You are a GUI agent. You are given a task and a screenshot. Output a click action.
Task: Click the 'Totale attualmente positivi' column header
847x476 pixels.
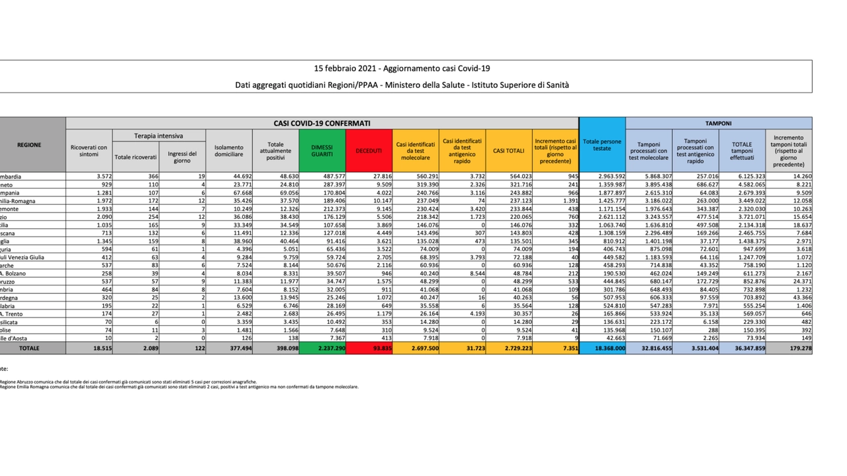tap(275, 151)
